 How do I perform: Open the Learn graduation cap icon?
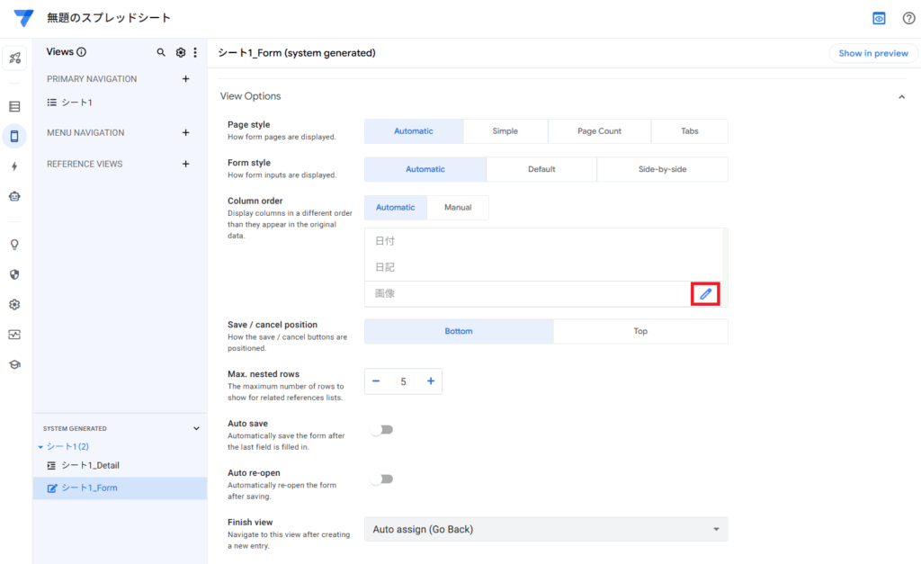pos(14,364)
